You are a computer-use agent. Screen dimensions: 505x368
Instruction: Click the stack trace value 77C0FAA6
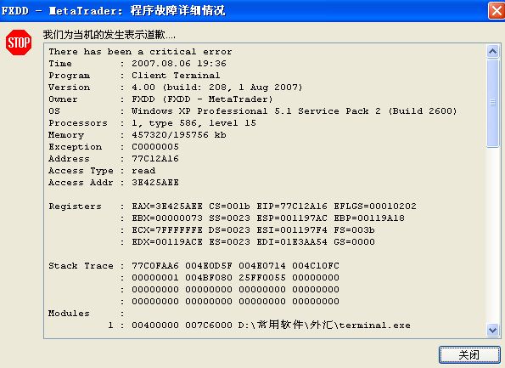[155, 266]
